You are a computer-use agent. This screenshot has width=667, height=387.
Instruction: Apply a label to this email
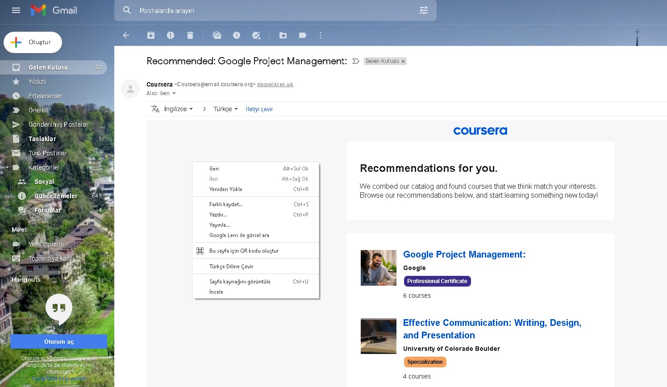coord(303,35)
